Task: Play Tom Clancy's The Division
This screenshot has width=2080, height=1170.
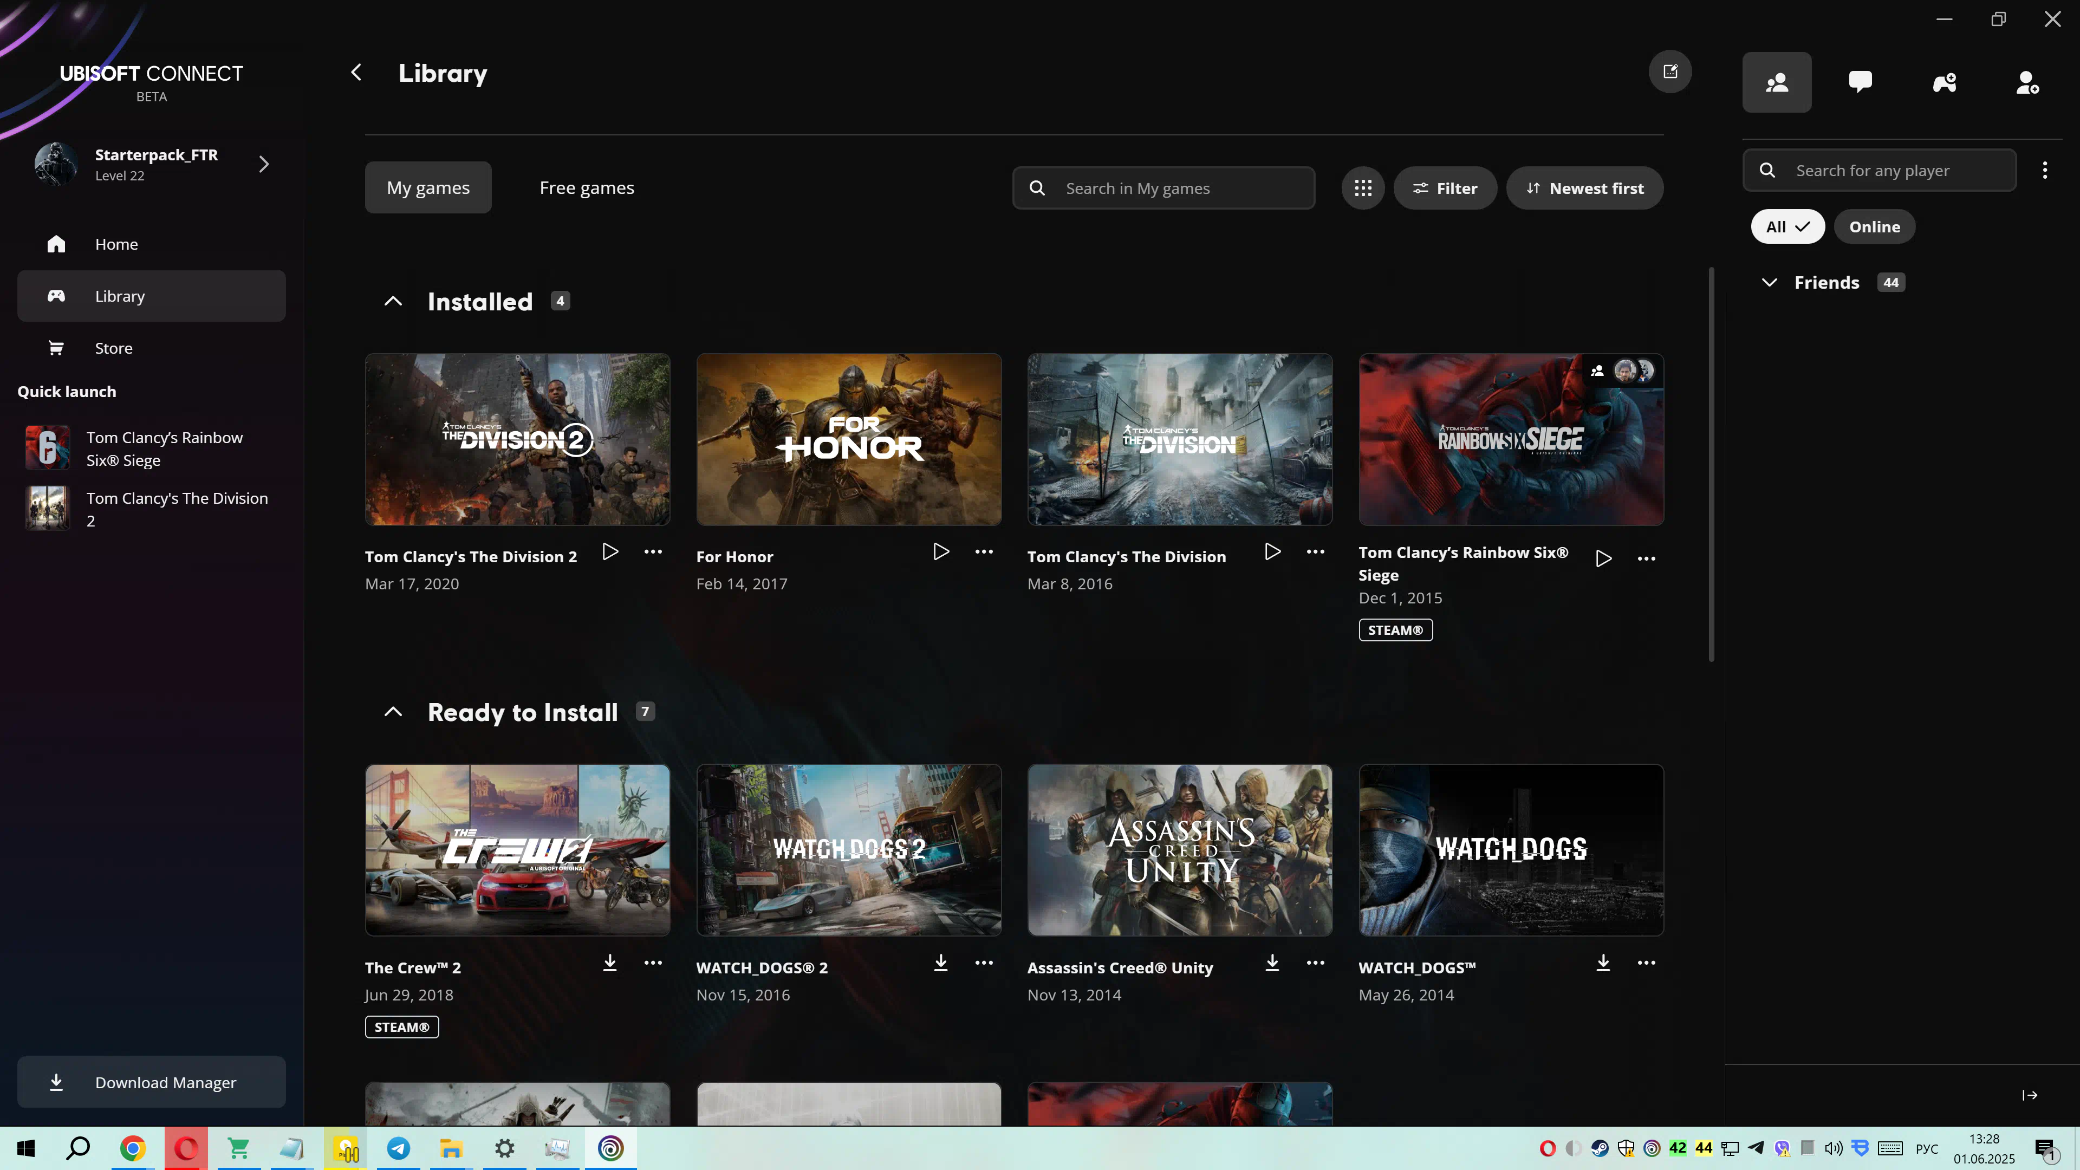Action: pyautogui.click(x=1272, y=551)
